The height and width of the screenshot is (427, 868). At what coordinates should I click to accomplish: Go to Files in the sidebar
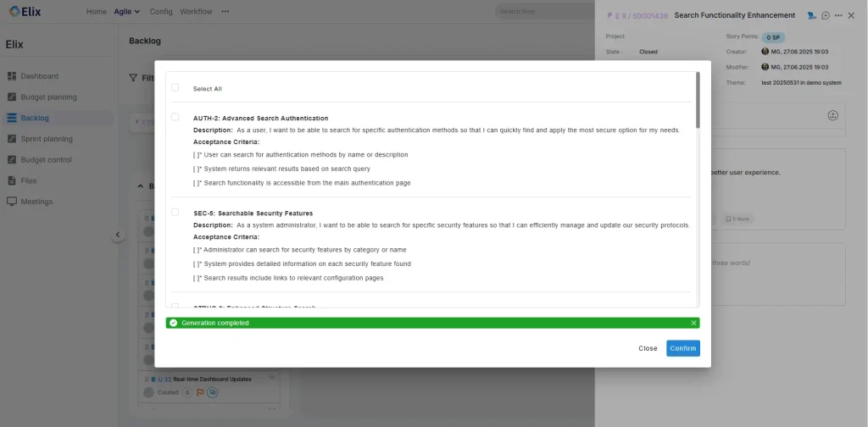(28, 180)
